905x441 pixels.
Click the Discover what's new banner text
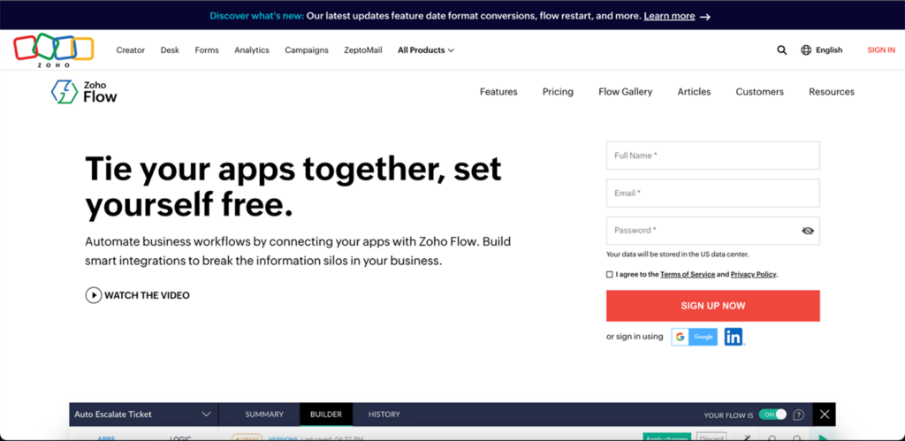257,16
